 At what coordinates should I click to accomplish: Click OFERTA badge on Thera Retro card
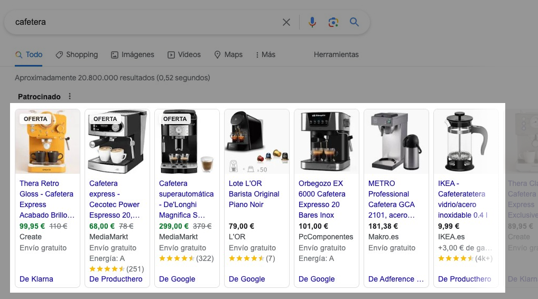point(35,119)
